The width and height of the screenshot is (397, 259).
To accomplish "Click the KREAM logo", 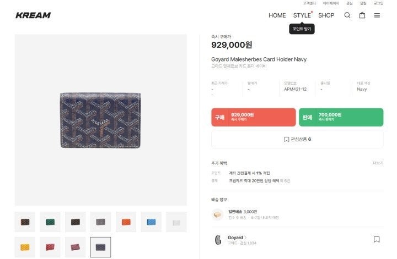I will coord(33,15).
